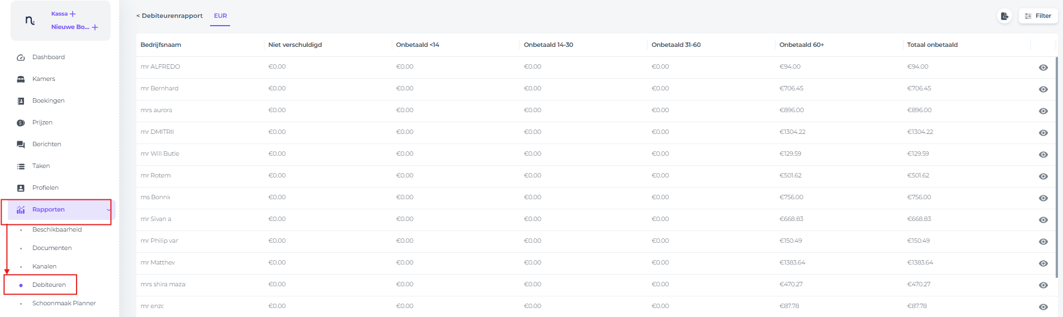Click plus next to Nieuwe Bo...
This screenshot has height=317, width=1063.
pos(95,27)
